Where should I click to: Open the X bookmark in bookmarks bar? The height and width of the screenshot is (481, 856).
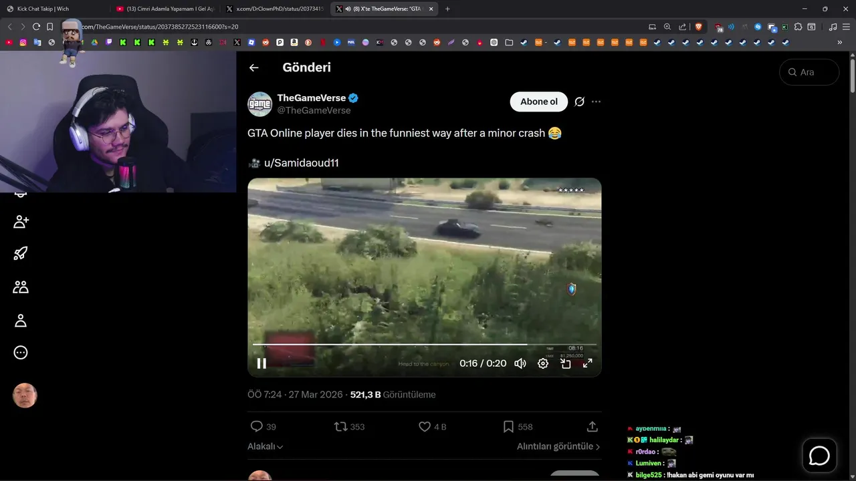pos(237,42)
